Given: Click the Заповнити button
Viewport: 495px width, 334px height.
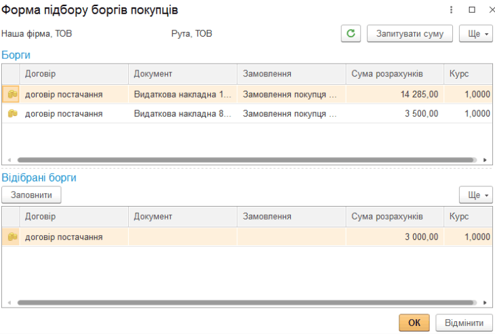Looking at the screenshot, I should click(31, 195).
